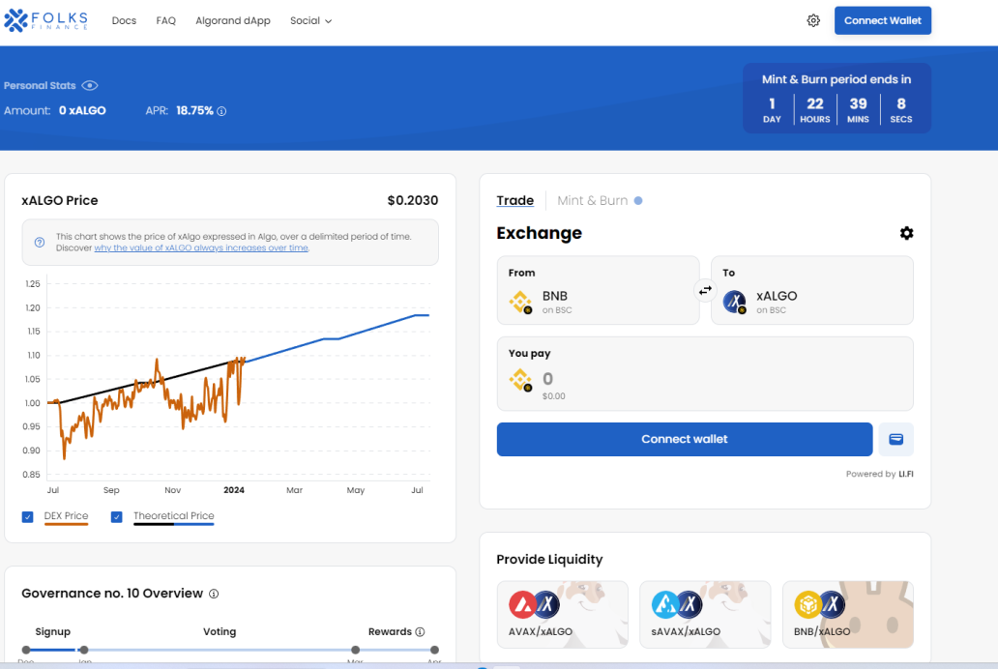Click the Theoretical Price legend label
Viewport: 998px width, 669px height.
coord(174,515)
